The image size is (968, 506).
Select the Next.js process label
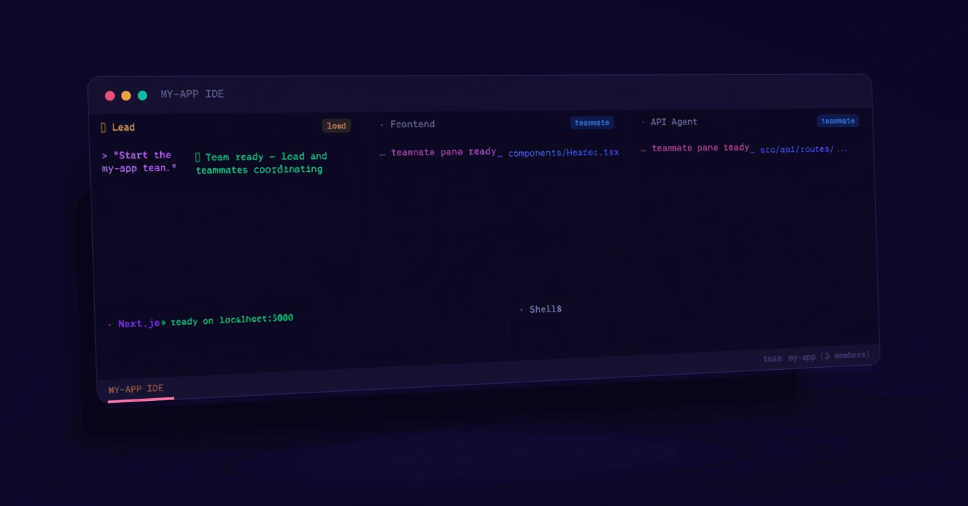pyautogui.click(x=139, y=323)
